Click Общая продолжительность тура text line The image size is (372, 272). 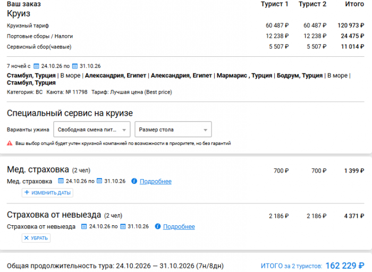click(x=115, y=266)
